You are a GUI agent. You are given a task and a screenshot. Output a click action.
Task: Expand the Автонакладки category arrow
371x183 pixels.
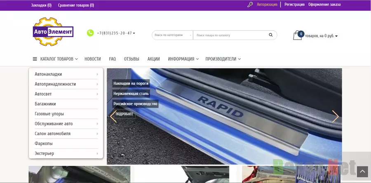(x=97, y=74)
